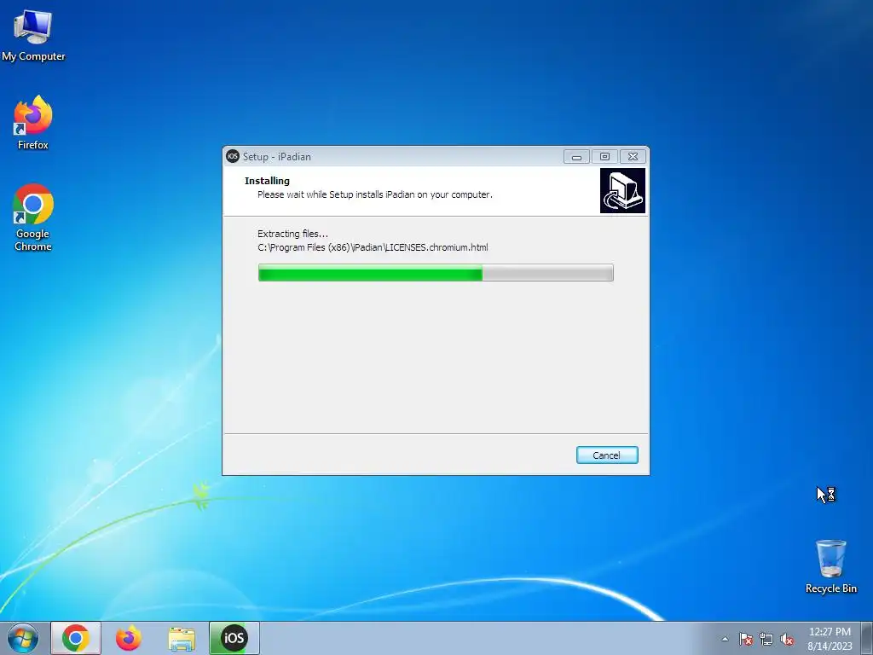Minimize the Setup - iPadian window
The width and height of the screenshot is (873, 655).
[577, 157]
